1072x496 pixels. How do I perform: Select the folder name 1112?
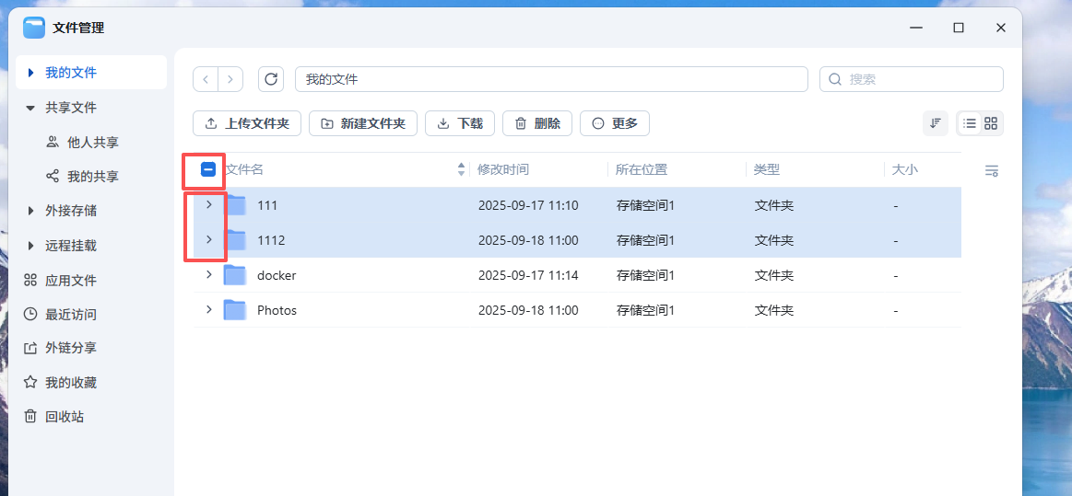(x=271, y=240)
